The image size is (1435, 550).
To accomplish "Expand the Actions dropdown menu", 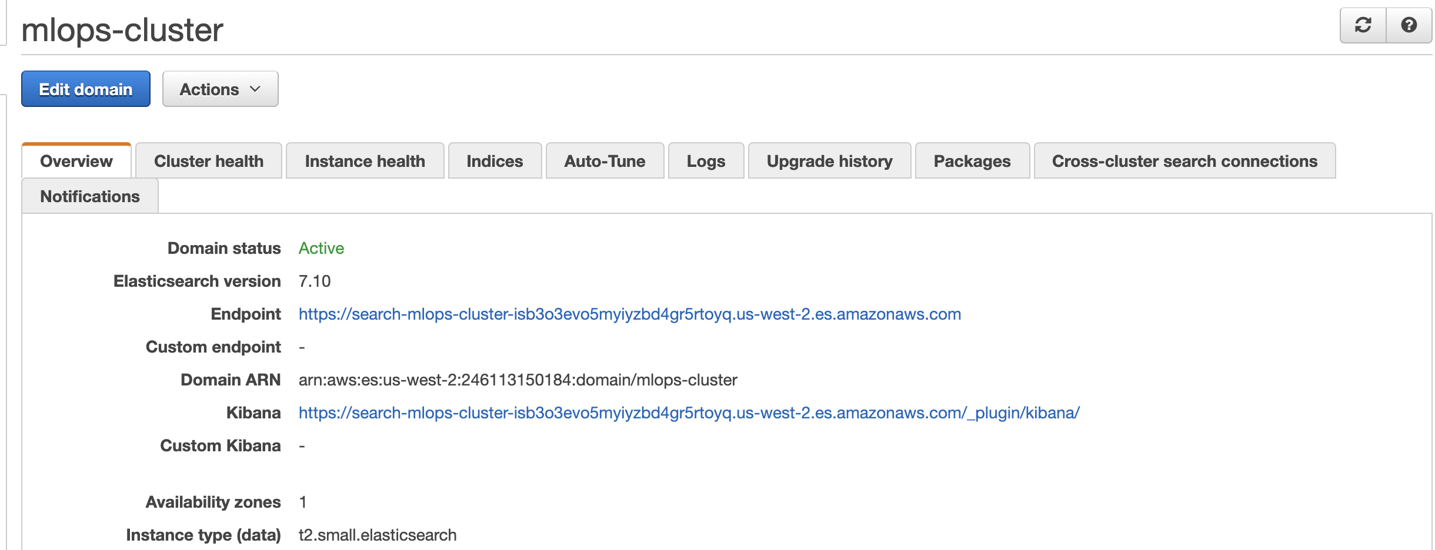I will 220,89.
